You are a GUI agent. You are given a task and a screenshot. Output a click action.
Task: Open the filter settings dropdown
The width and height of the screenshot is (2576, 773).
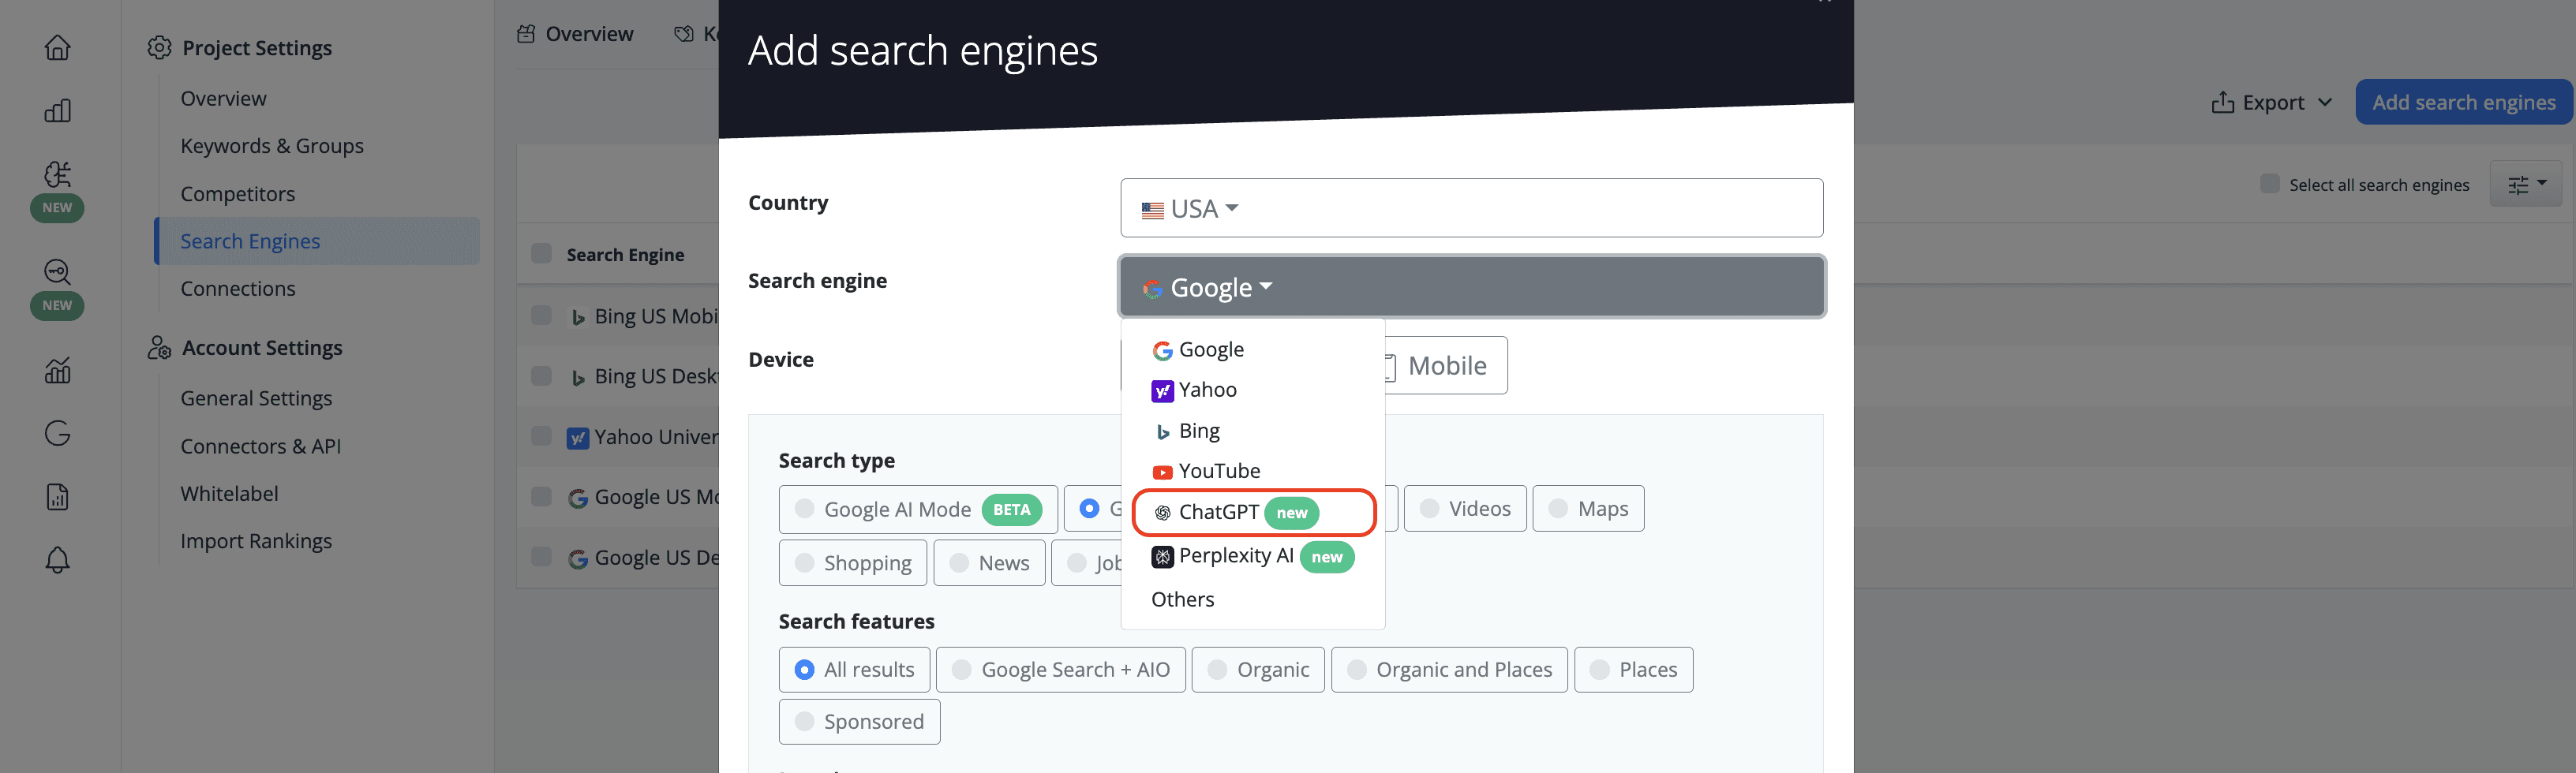pyautogui.click(x=2525, y=184)
